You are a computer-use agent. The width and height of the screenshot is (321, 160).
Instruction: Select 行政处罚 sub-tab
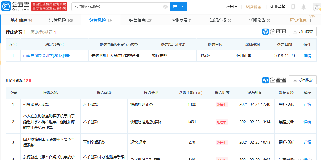click(x=16, y=32)
